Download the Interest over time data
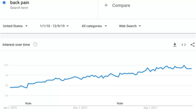 click(175, 45)
